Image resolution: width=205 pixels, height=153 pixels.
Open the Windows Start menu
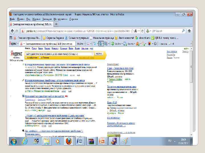(x=14, y=141)
